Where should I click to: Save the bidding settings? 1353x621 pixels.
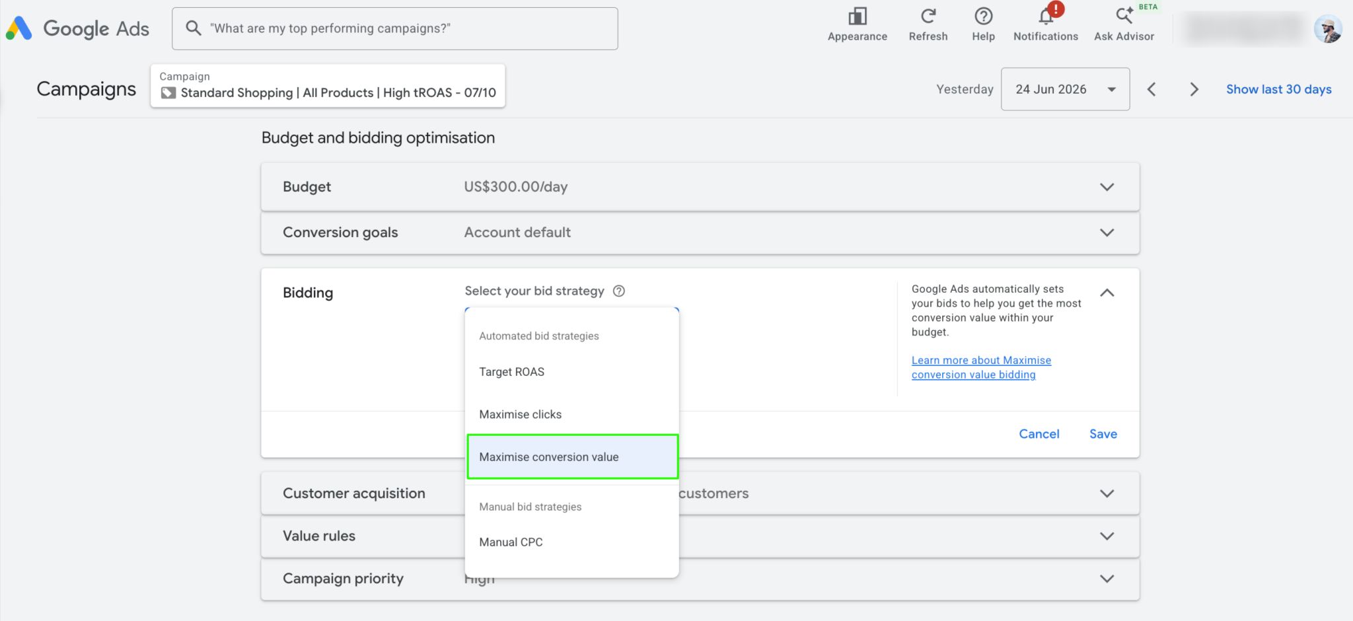(1103, 434)
